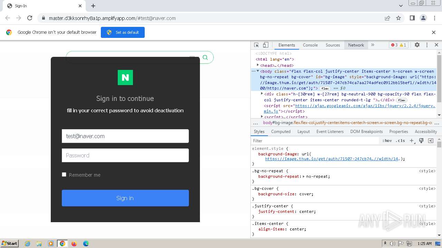Switch to the Sources tab
The width and height of the screenshot is (442, 248).
(x=333, y=45)
